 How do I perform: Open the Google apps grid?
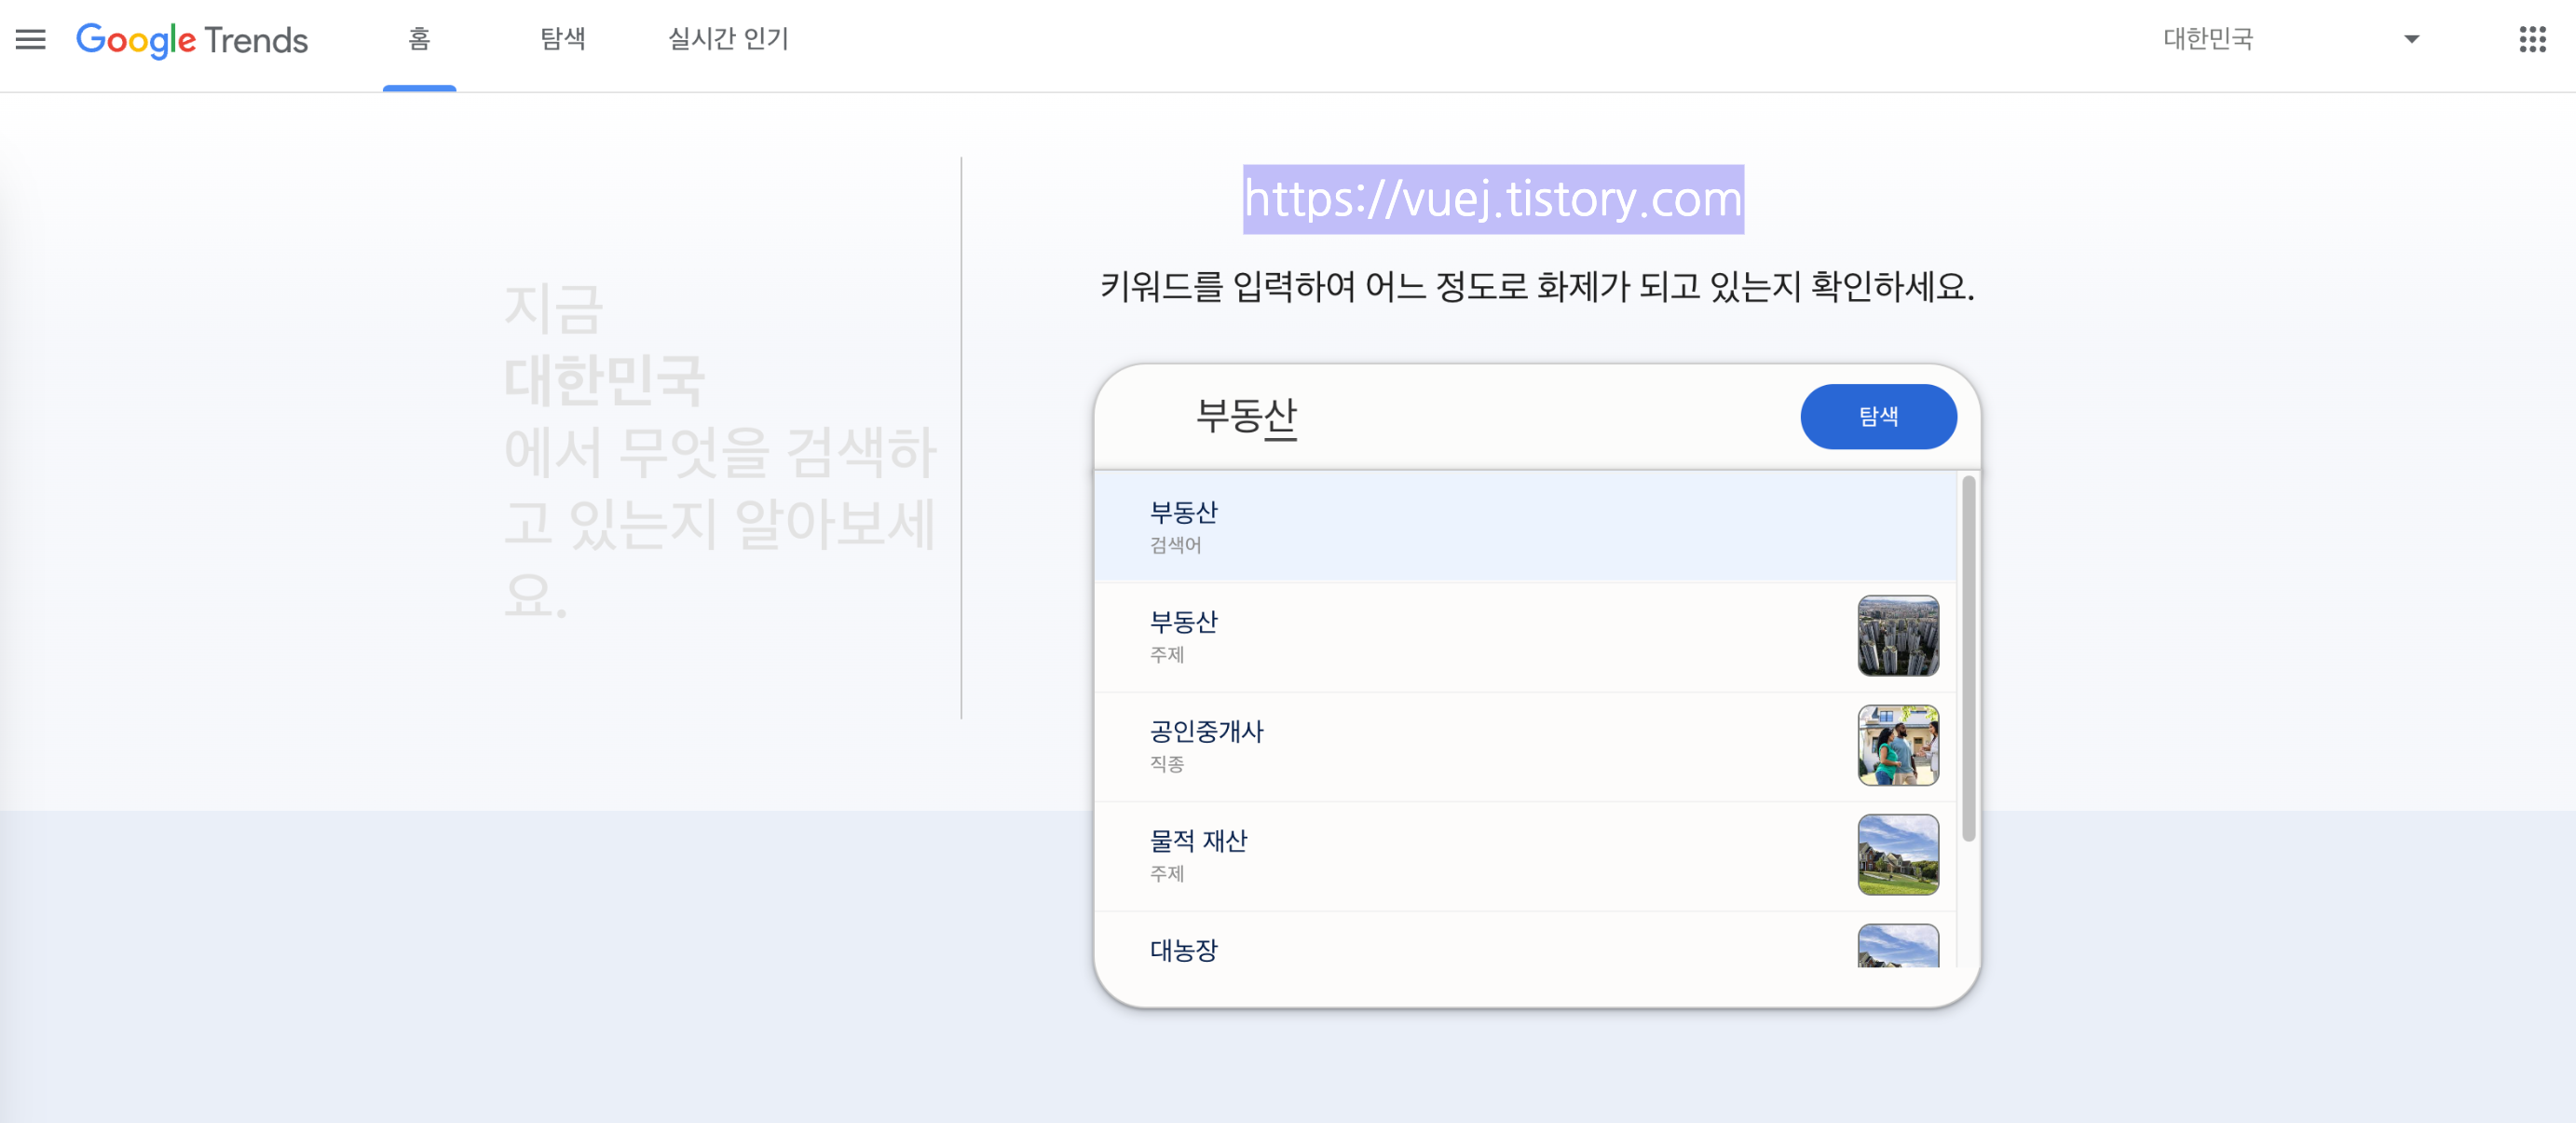click(2531, 39)
